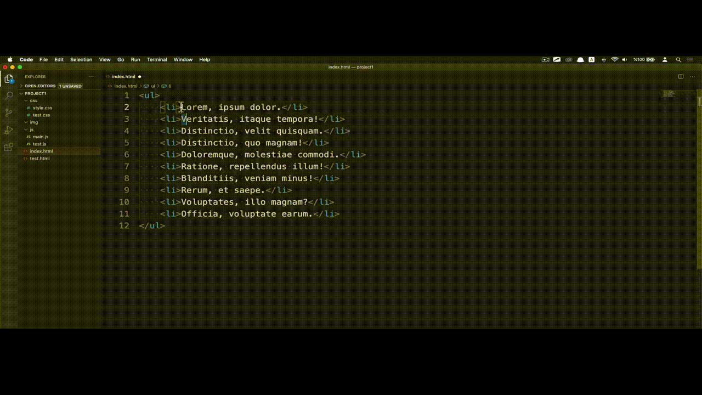Click the screen recording camera menu bar icon
Viewport: 702px width, 395px height.
545,59
